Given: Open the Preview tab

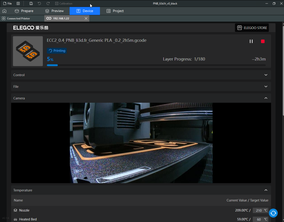Looking at the screenshot, I should [x=55, y=11].
